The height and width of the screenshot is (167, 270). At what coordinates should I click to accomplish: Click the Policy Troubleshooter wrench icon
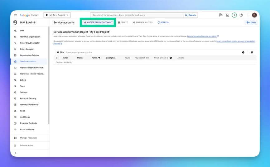(x=15, y=43)
